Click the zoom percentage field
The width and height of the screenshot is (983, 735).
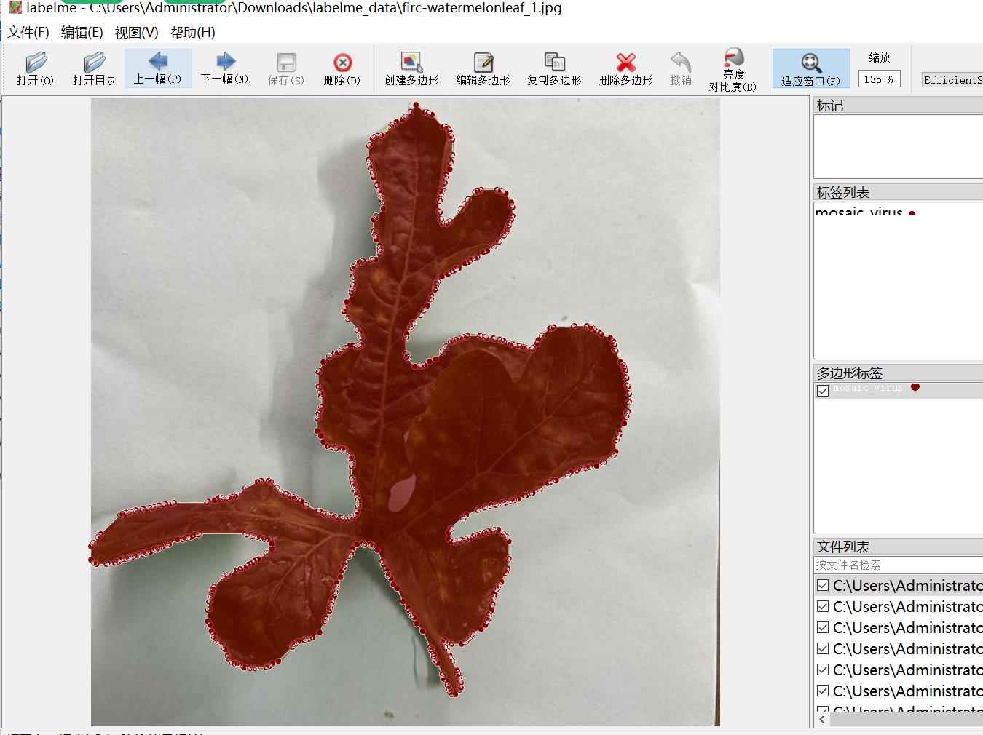[x=879, y=79]
